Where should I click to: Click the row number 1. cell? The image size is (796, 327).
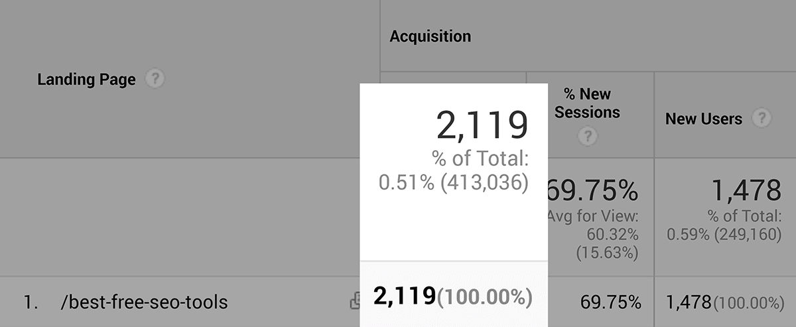[31, 302]
